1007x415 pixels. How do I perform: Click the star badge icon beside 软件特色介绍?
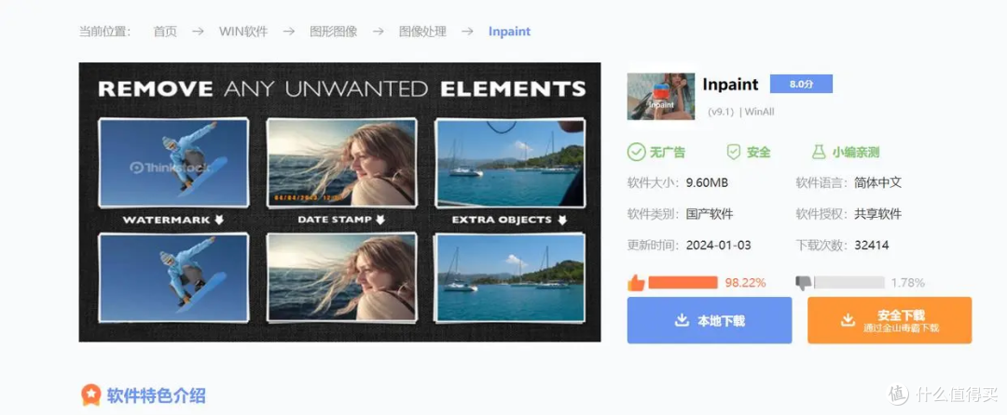click(x=91, y=395)
